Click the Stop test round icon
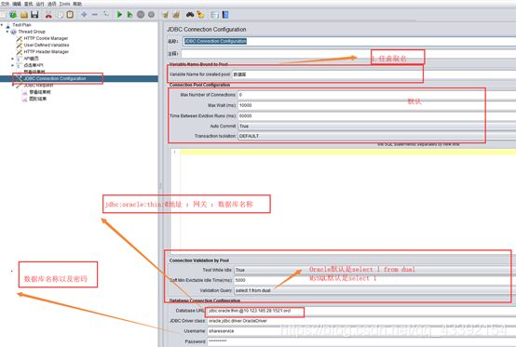 tap(141, 15)
